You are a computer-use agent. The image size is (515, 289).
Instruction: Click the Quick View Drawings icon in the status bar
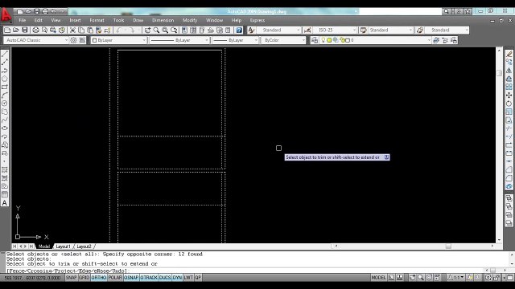pos(400,278)
